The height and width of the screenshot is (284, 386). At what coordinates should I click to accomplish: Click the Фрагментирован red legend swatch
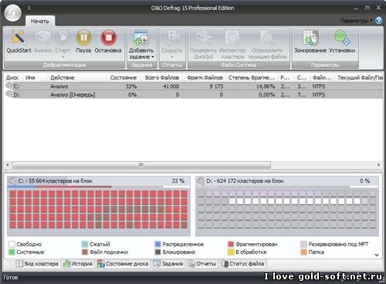(231, 244)
